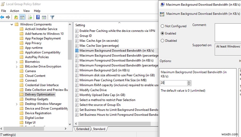Select the Delivery Optimization folder

pyautogui.click(x=40, y=94)
